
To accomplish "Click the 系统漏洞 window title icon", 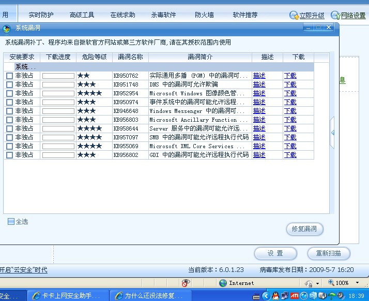I will click(6, 29).
